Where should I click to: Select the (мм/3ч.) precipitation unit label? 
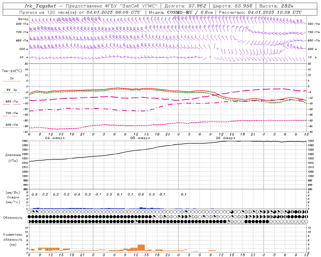tap(13, 192)
